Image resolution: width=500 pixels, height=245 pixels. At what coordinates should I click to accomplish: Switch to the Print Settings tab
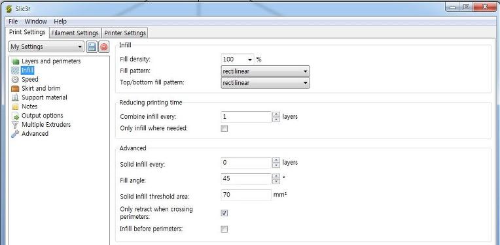coord(27,32)
